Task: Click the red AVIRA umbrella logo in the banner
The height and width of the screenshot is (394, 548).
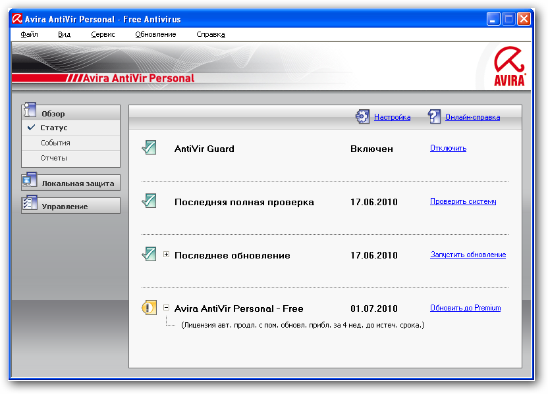Action: pyautogui.click(x=509, y=66)
